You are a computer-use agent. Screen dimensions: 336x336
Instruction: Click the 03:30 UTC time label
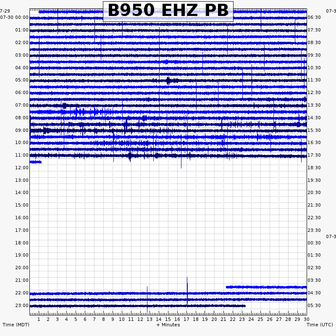[x=314, y=280]
